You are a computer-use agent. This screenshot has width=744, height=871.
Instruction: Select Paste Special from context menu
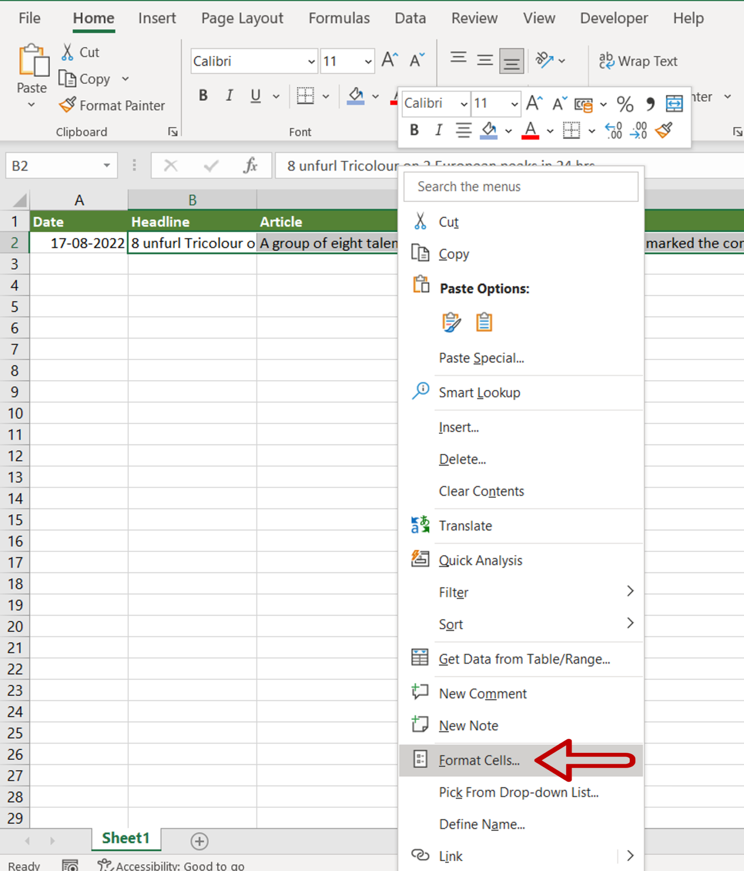521,358
